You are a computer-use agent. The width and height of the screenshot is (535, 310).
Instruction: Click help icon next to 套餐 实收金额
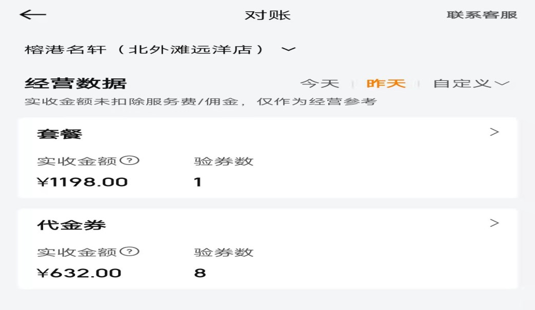point(130,161)
